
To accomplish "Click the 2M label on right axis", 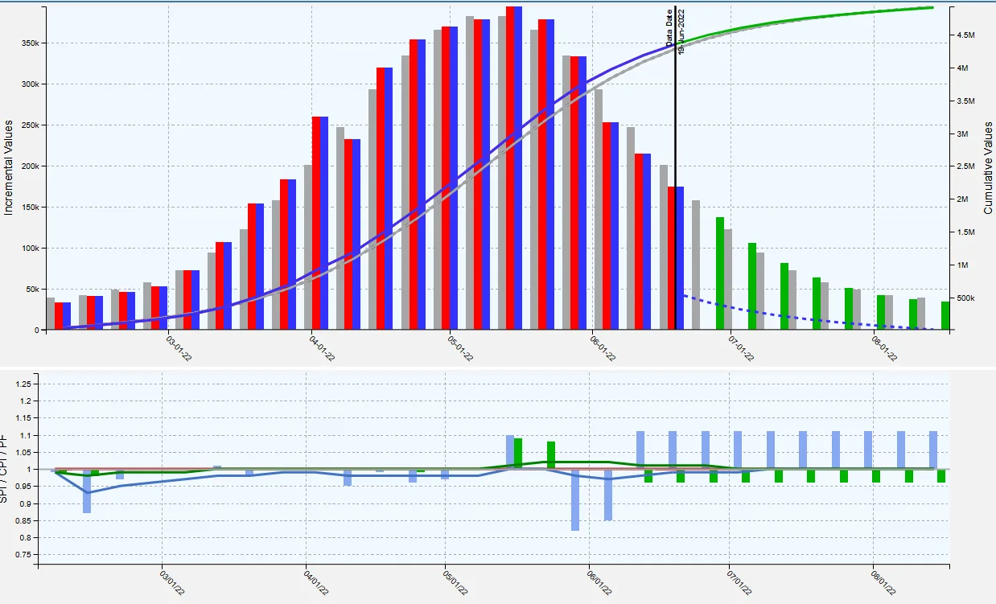I will tap(962, 199).
